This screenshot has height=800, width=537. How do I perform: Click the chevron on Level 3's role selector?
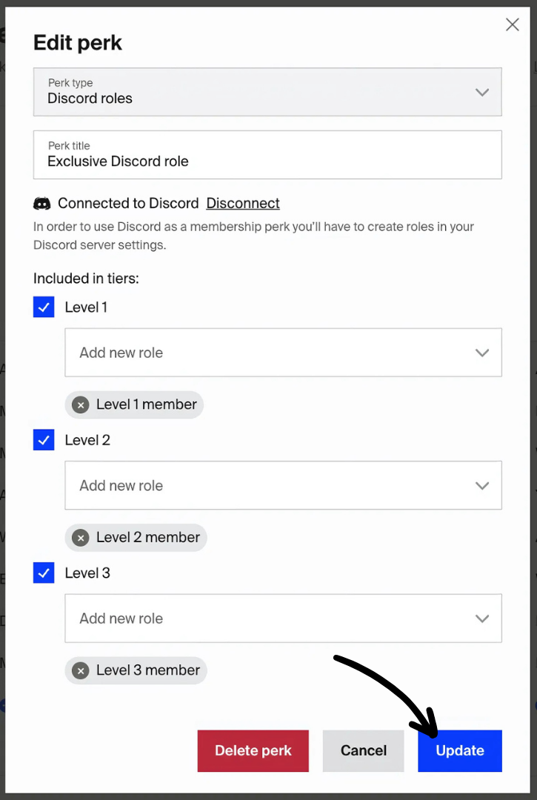pyautogui.click(x=482, y=618)
